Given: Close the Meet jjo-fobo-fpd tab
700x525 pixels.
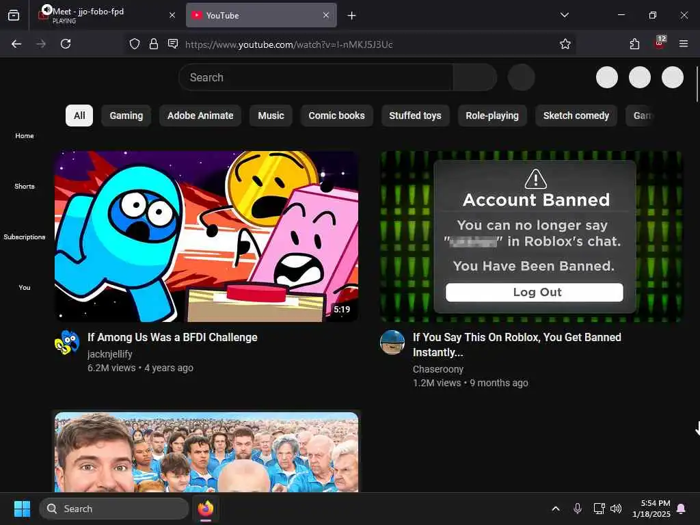Looking at the screenshot, I should 172,15.
